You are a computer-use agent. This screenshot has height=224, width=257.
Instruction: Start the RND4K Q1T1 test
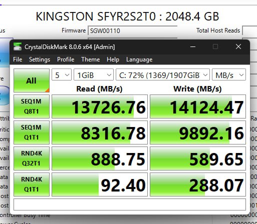(32, 184)
